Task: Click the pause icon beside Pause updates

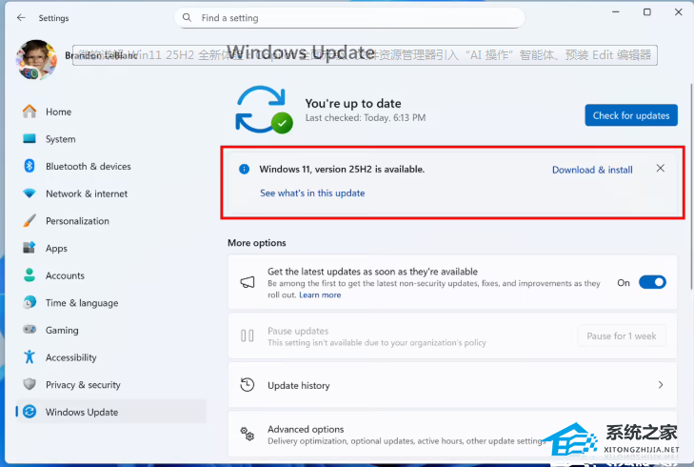Action: point(248,335)
